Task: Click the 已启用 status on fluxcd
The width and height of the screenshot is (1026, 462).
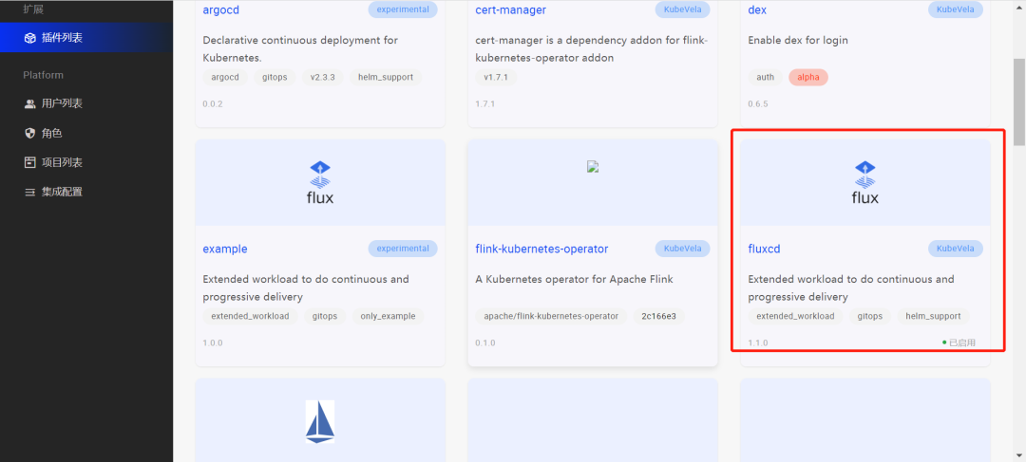Action: click(x=959, y=342)
